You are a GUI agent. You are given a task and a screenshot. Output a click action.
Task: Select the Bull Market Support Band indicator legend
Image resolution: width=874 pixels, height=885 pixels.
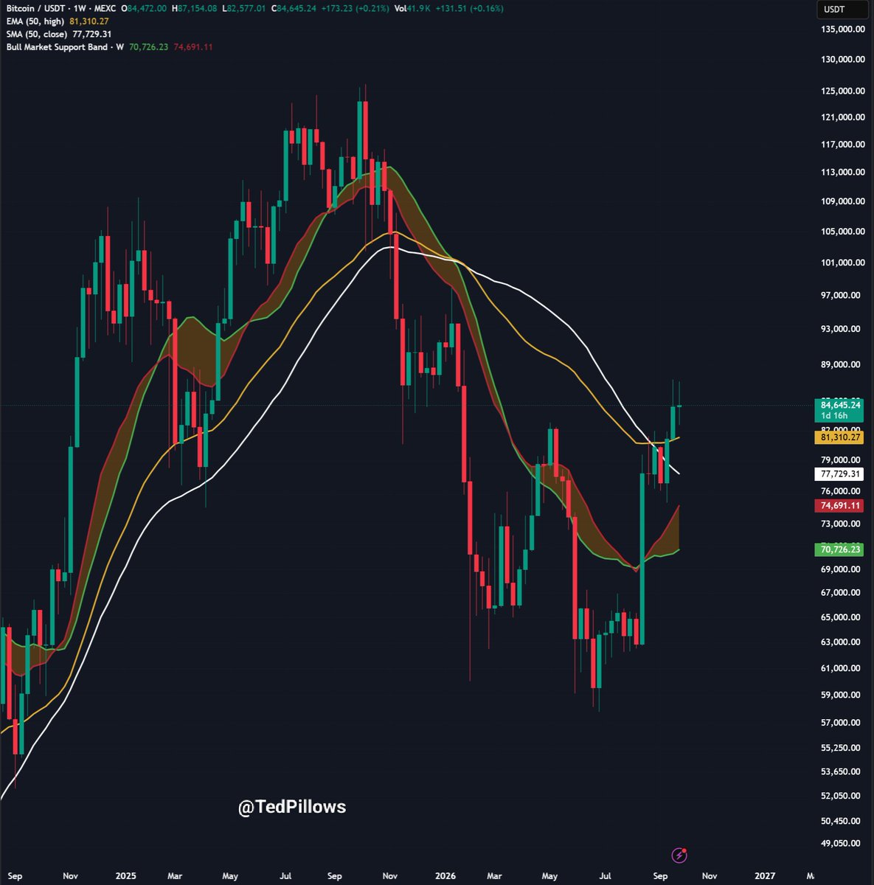pos(64,46)
